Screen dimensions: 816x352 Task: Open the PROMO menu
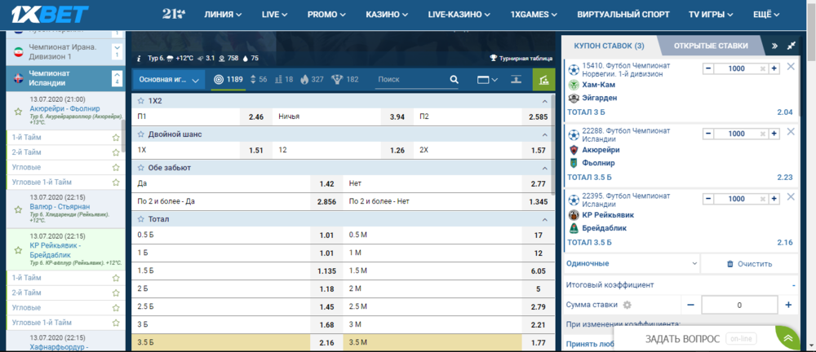click(x=326, y=15)
